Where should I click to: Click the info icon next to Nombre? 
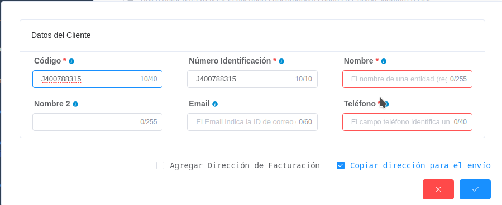coord(384,61)
